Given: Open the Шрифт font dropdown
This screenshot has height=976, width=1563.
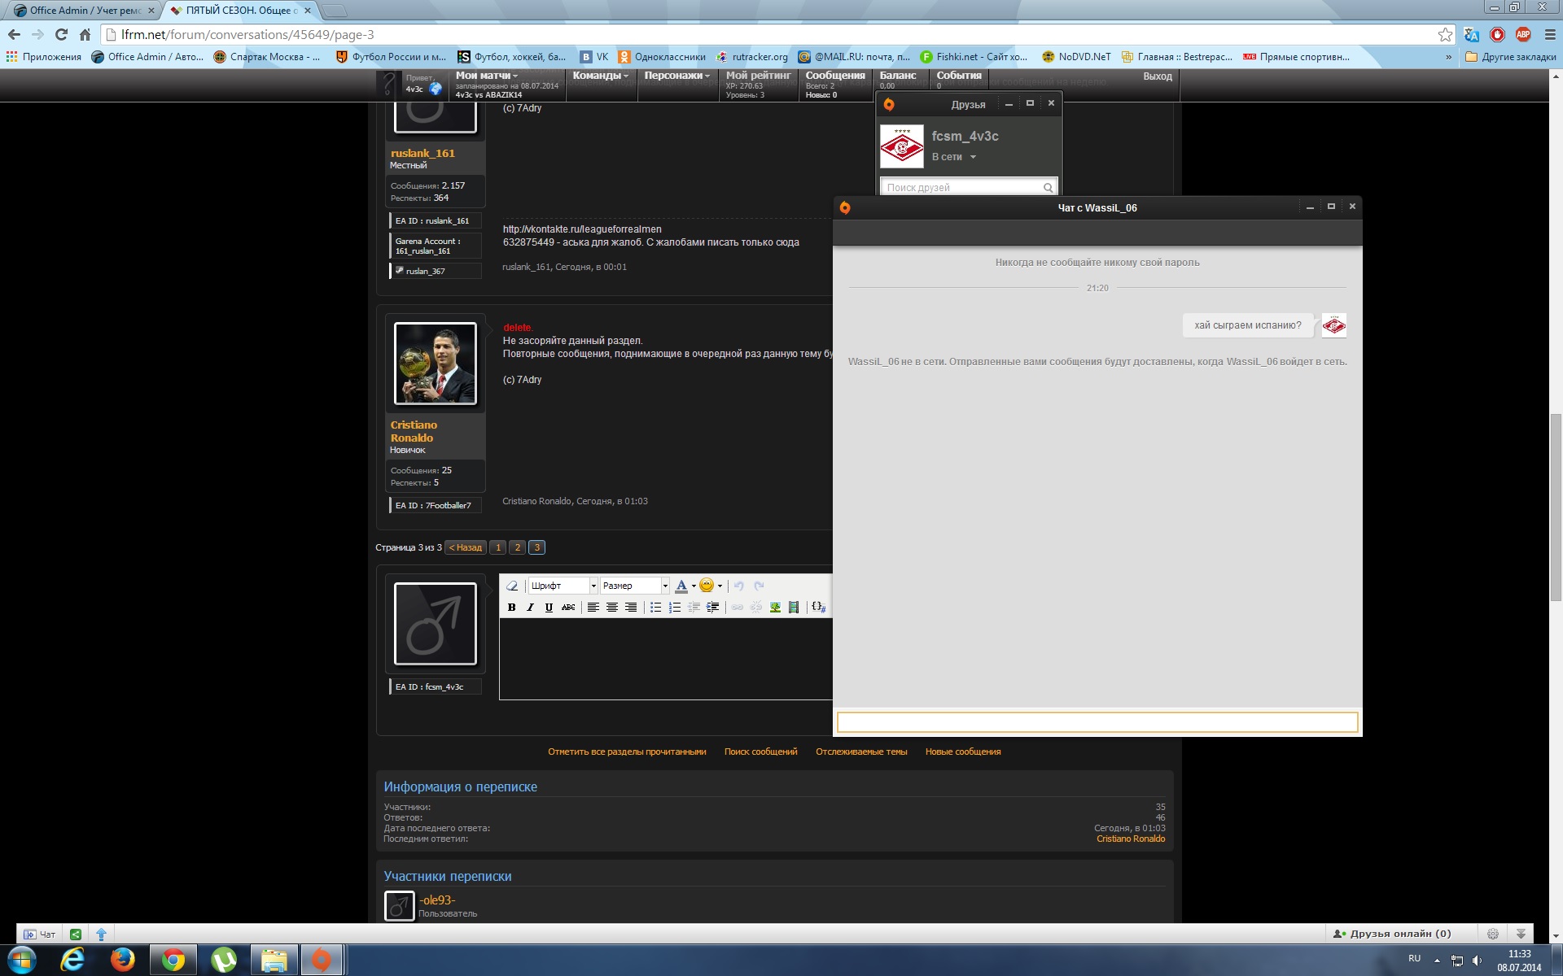Looking at the screenshot, I should click(563, 586).
